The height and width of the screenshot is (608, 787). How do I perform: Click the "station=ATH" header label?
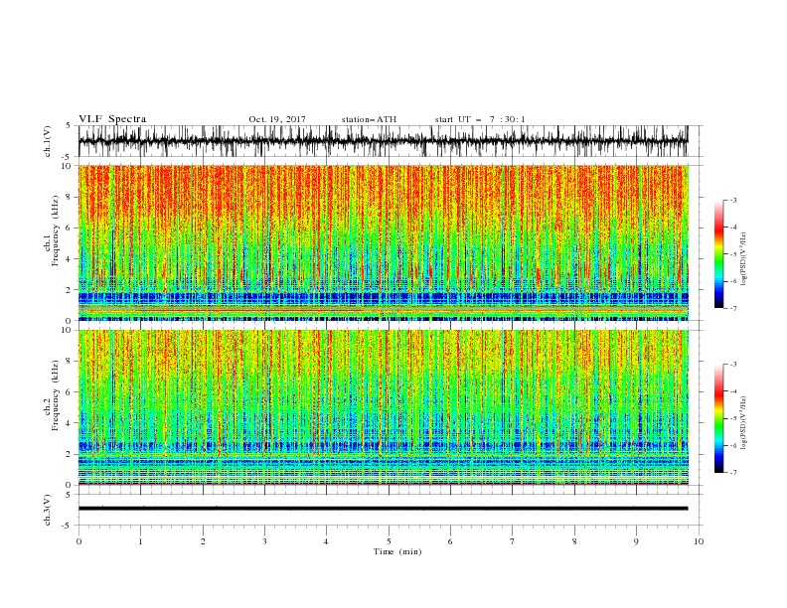[x=369, y=119]
